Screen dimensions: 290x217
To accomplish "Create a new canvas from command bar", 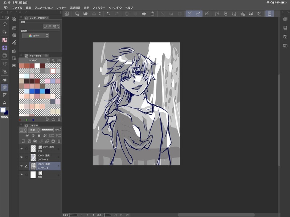I will click(x=77, y=14).
